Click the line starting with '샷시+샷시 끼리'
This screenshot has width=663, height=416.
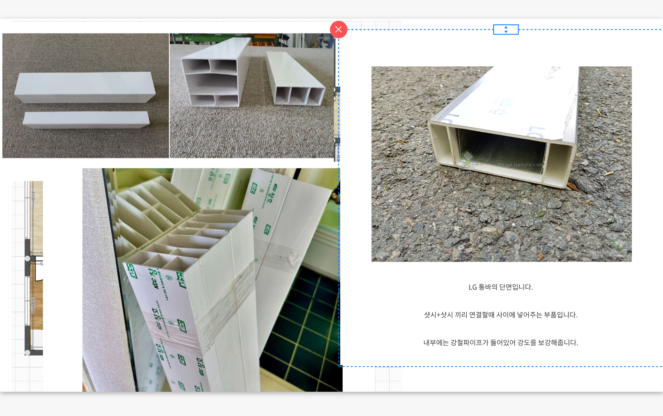(x=500, y=315)
